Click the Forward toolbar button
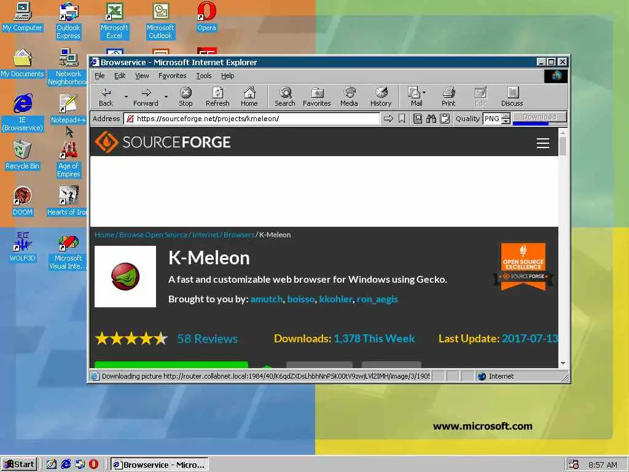This screenshot has width=629, height=472. (x=146, y=96)
